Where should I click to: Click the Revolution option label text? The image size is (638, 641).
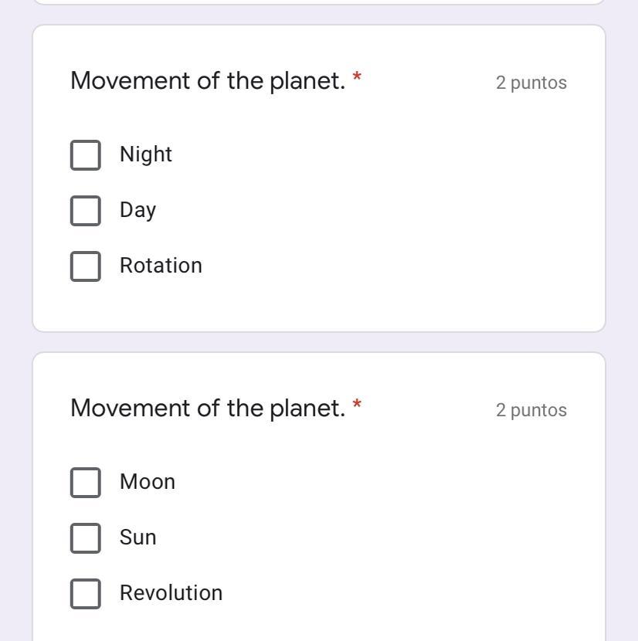click(171, 593)
